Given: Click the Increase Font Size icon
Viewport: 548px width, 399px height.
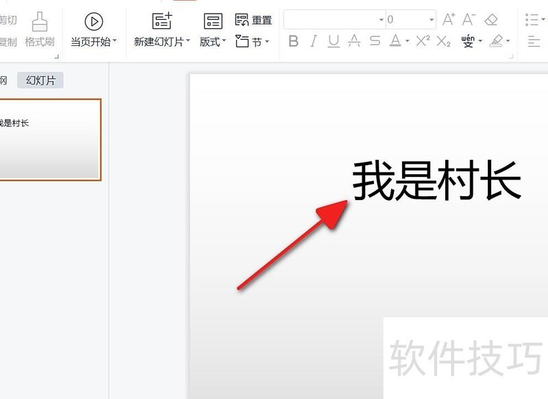Looking at the screenshot, I should 448,19.
